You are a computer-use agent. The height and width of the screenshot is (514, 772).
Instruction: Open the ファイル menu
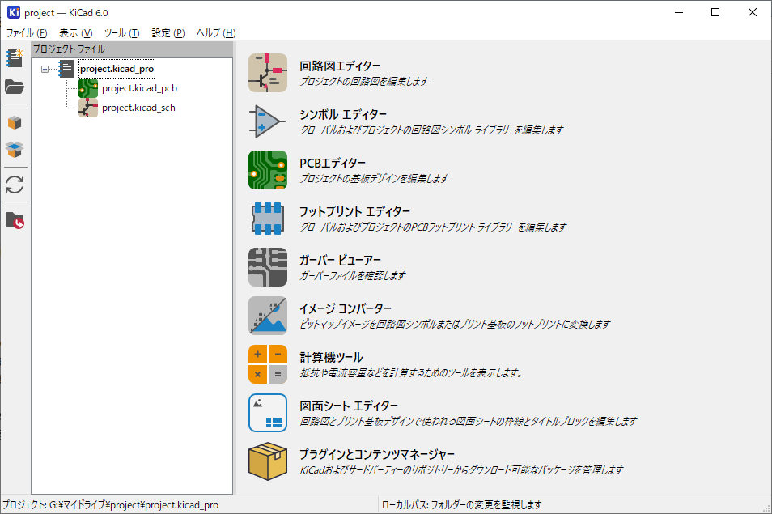click(x=27, y=33)
